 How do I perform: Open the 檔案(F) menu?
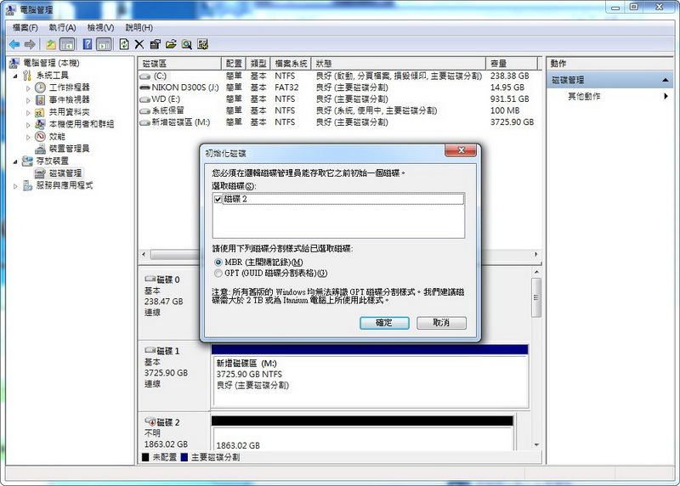[25, 28]
